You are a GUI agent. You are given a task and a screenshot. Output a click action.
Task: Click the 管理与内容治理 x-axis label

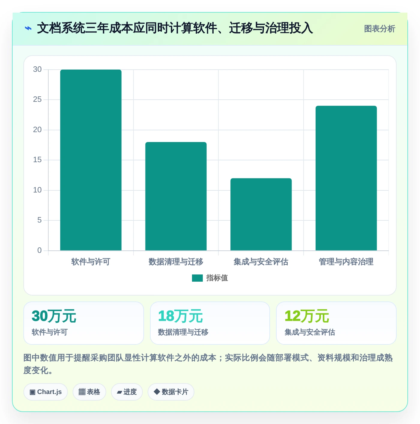pyautogui.click(x=346, y=262)
